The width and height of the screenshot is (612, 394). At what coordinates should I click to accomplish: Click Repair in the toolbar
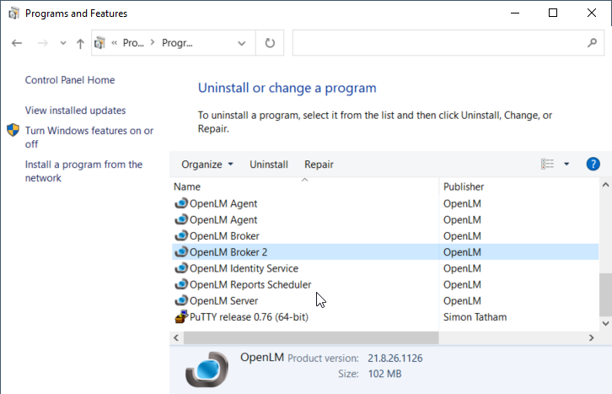319,165
